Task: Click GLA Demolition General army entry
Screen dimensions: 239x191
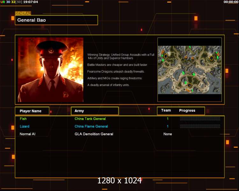Action: [94, 134]
